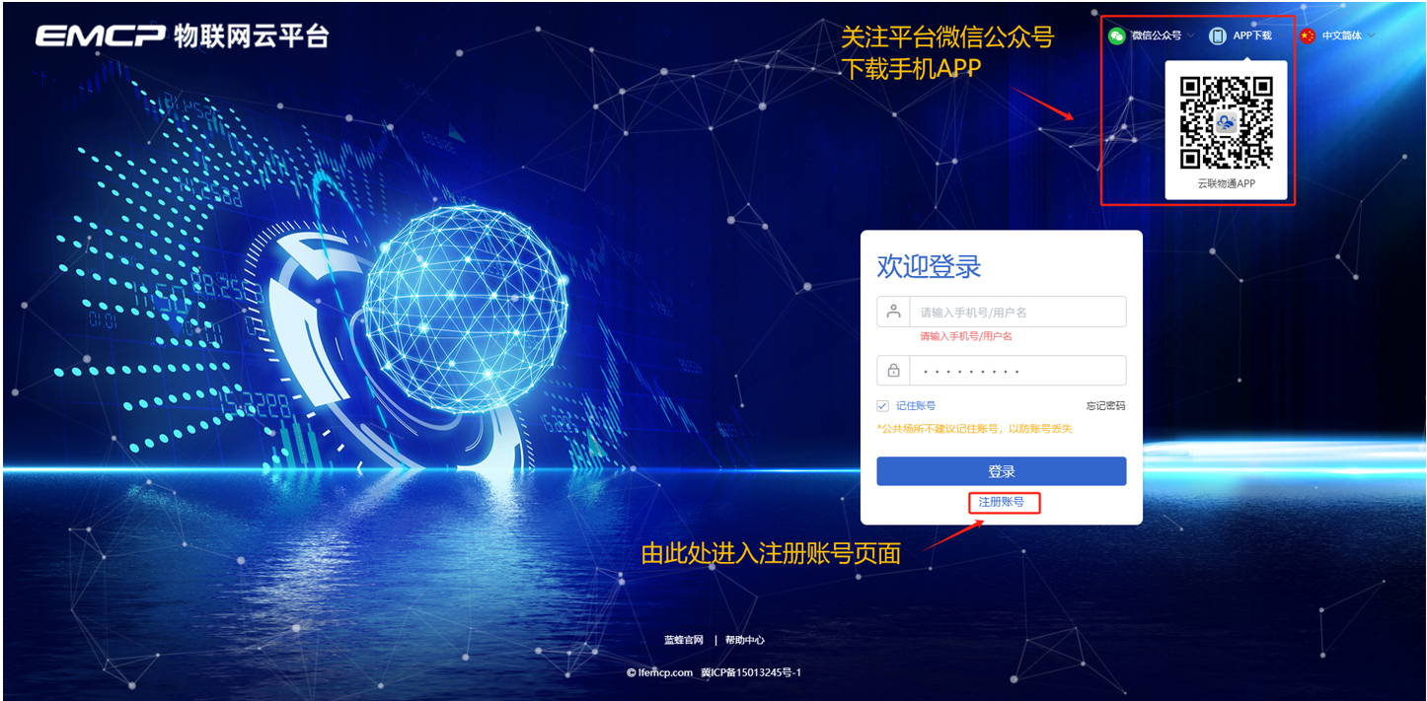
Task: Click into the password input field
Action: (x=1017, y=371)
